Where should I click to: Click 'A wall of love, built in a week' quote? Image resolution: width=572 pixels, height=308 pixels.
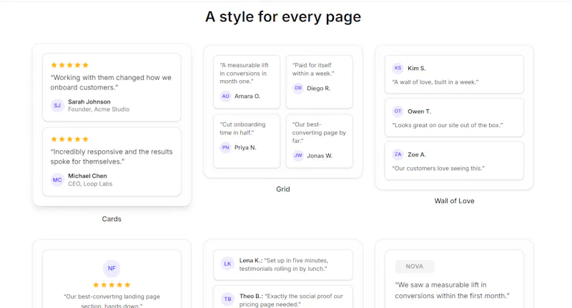pos(435,82)
